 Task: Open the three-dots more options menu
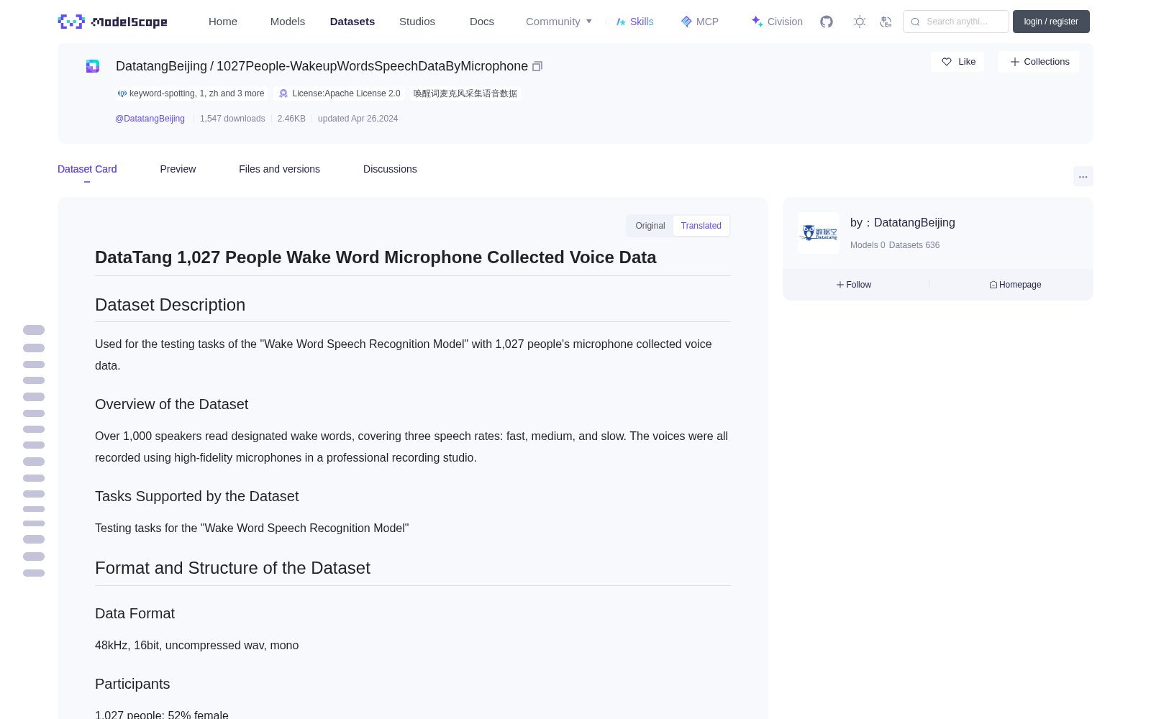click(x=1083, y=177)
